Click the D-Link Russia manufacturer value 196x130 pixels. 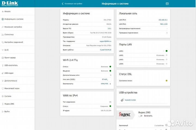point(106,37)
